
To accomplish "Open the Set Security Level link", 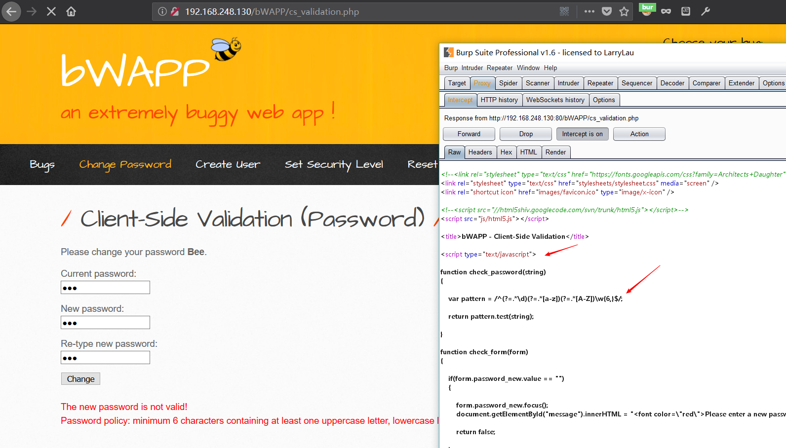I will click(x=334, y=165).
